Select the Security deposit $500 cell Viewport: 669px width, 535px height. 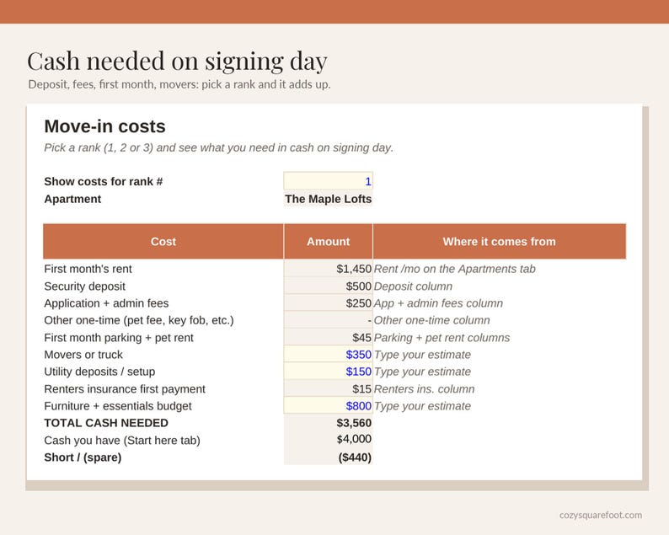[x=328, y=286]
